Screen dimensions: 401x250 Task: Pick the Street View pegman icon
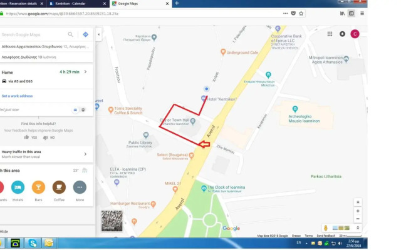tap(326, 227)
